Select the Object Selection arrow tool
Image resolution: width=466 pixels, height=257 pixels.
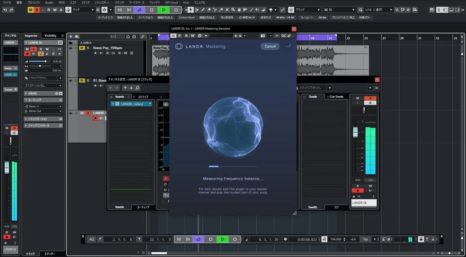(191, 10)
